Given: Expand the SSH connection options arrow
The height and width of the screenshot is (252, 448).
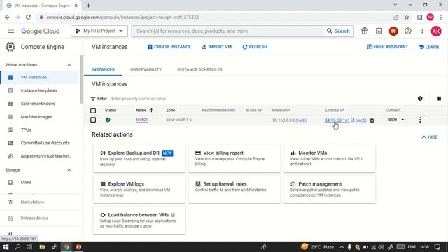Looking at the screenshot, I should point(402,120).
